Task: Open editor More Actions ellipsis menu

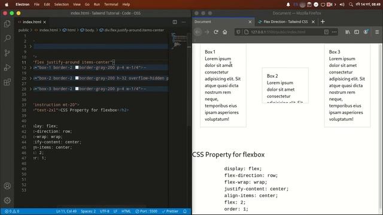Action: pos(184,22)
